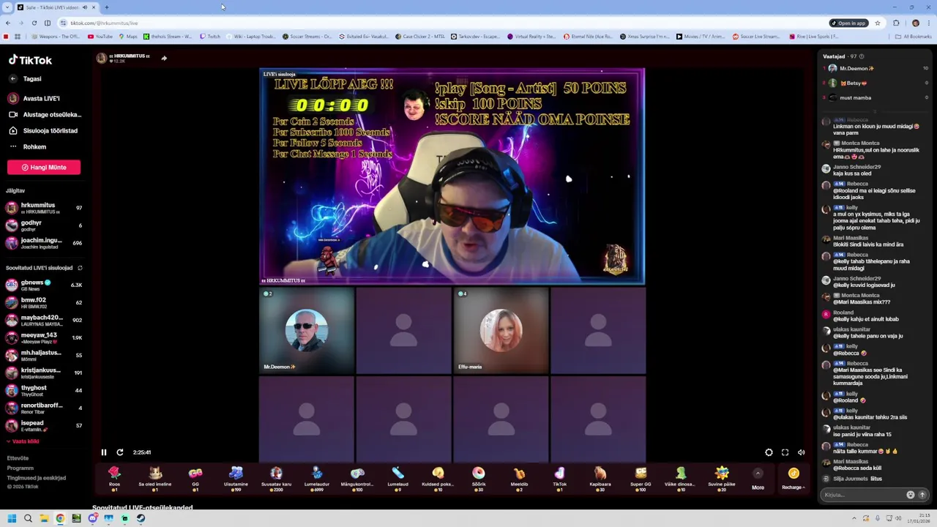Click the Vaatajad info icon
Screen dimensions: 937x527
pyautogui.click(x=862, y=56)
